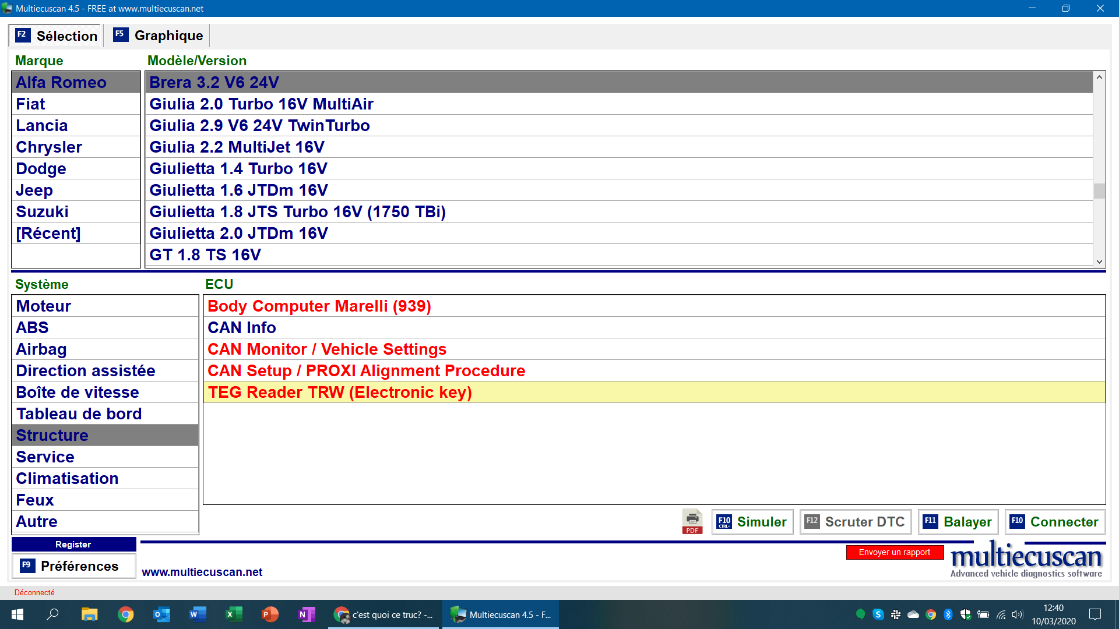Open the Windows Start menu
Screen dimensions: 1119x629
point(17,614)
